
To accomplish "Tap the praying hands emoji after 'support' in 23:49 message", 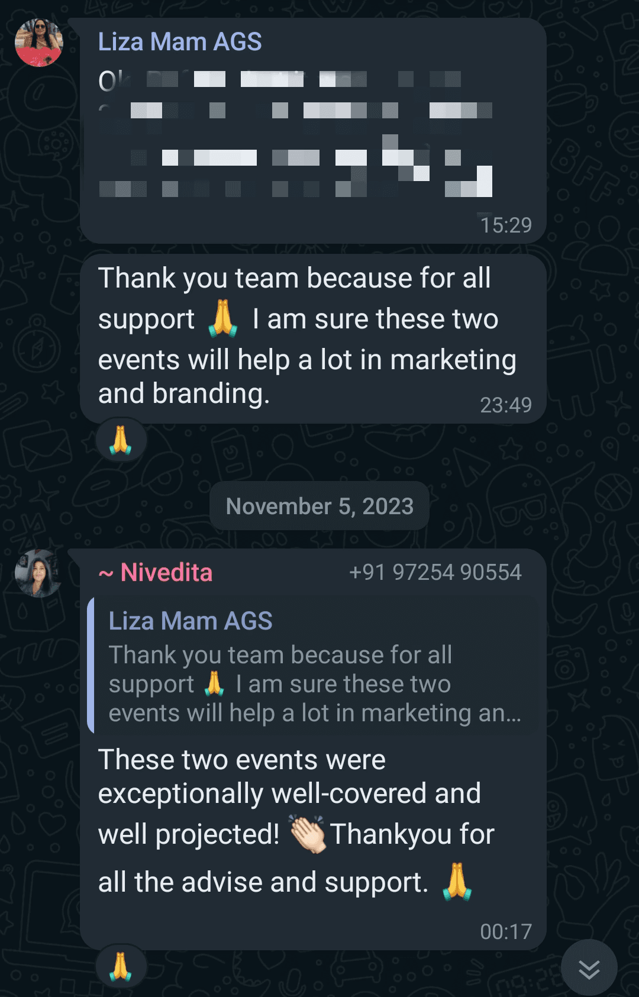I will [x=223, y=318].
